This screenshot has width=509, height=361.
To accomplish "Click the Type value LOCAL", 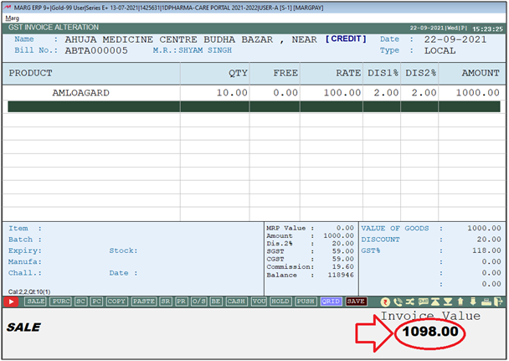I will pos(440,50).
